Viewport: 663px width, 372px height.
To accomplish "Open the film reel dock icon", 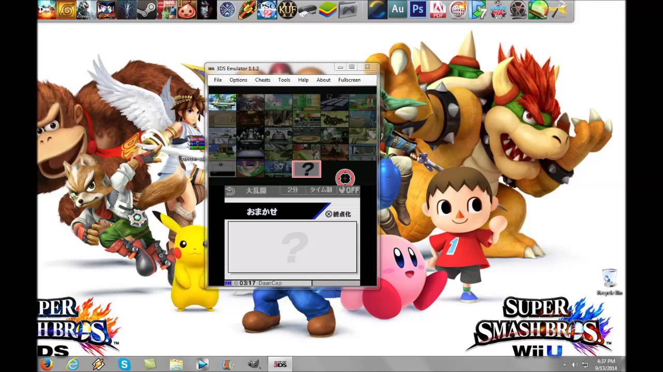I will coord(518,10).
